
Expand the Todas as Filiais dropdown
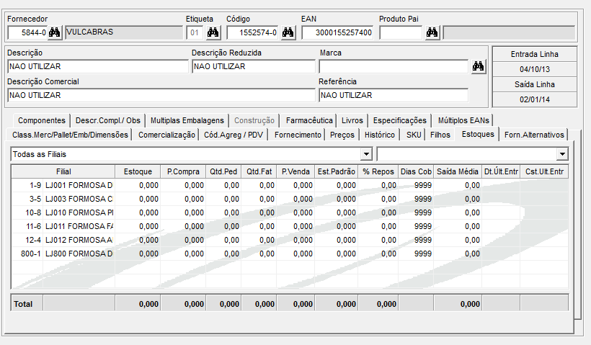(x=366, y=154)
